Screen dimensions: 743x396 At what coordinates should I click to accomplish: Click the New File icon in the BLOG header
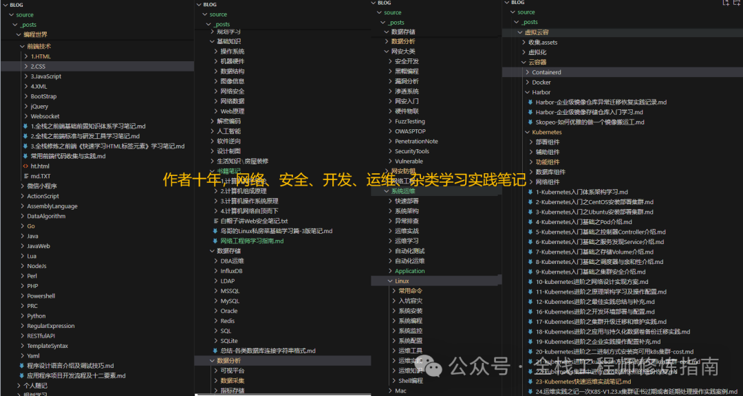(x=726, y=3)
